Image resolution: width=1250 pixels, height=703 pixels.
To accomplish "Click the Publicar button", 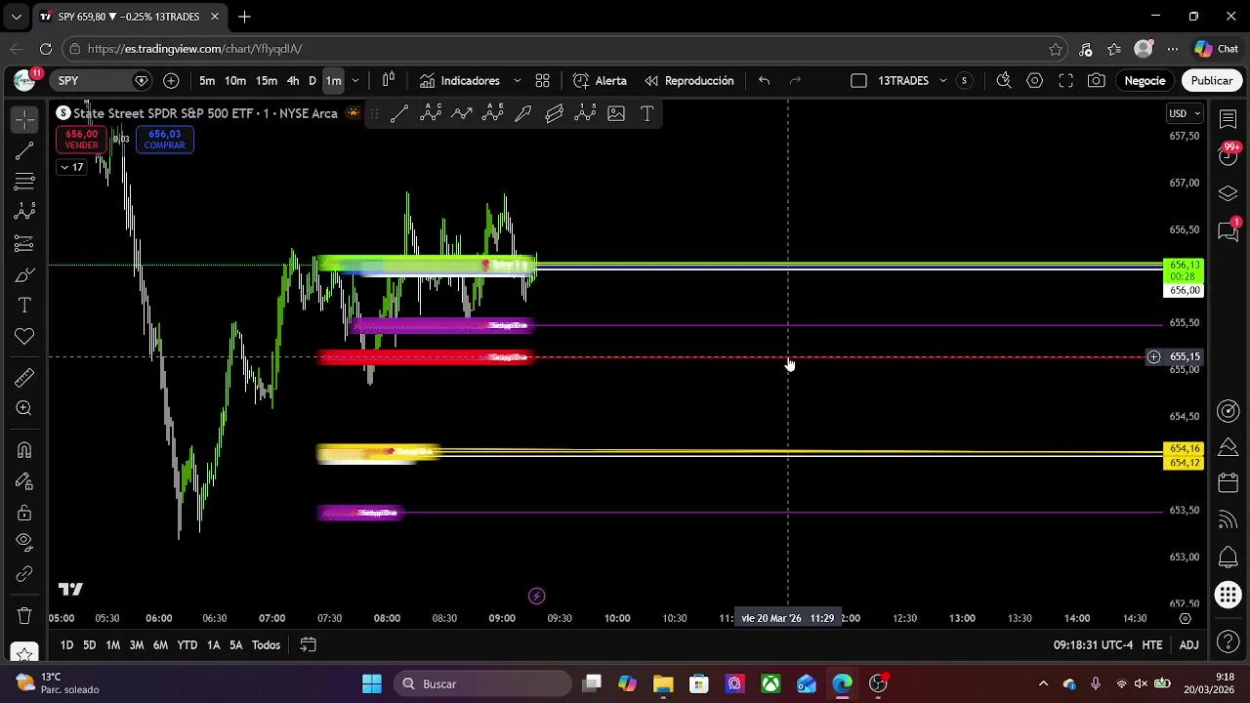I will coord(1212,81).
